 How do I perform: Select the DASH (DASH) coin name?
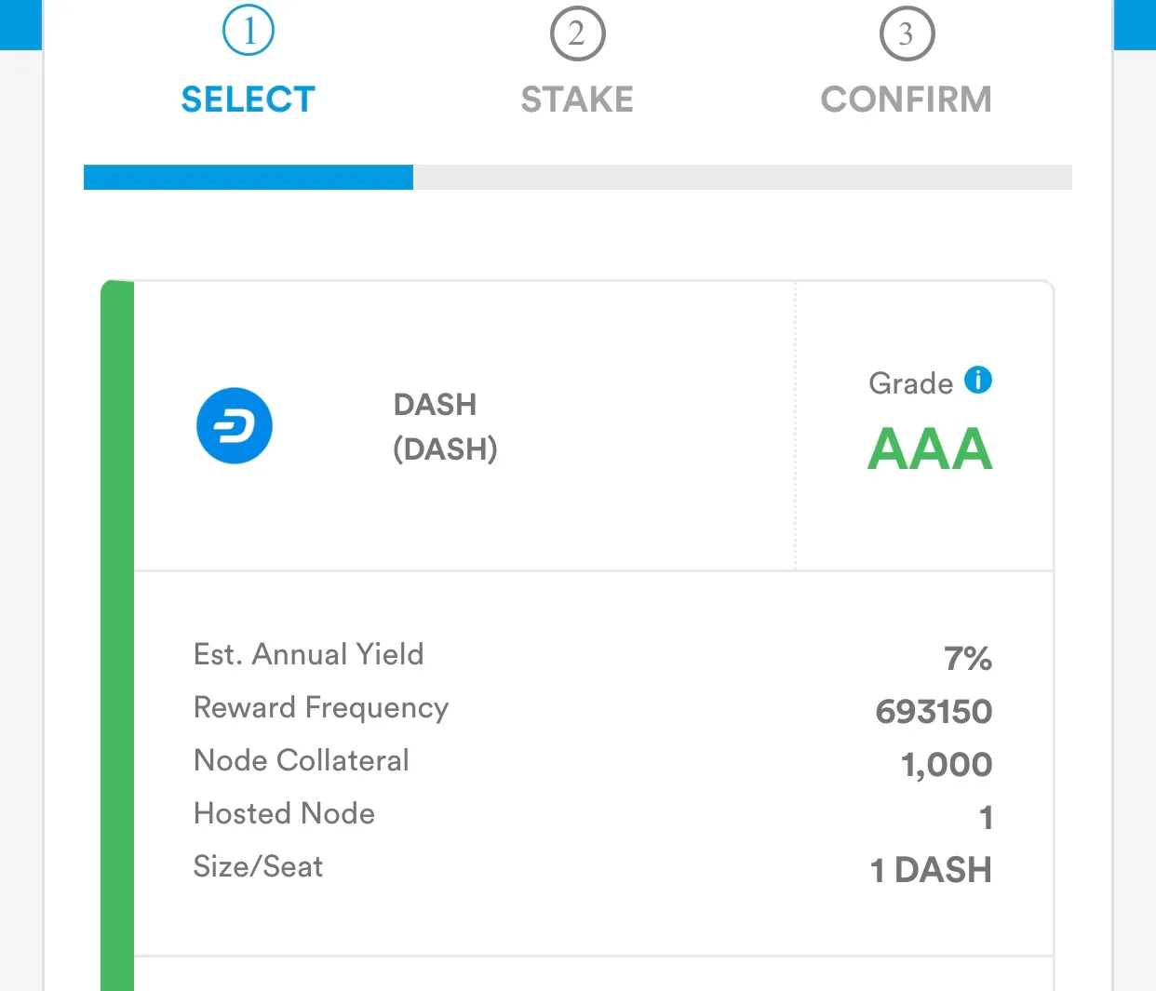[445, 427]
